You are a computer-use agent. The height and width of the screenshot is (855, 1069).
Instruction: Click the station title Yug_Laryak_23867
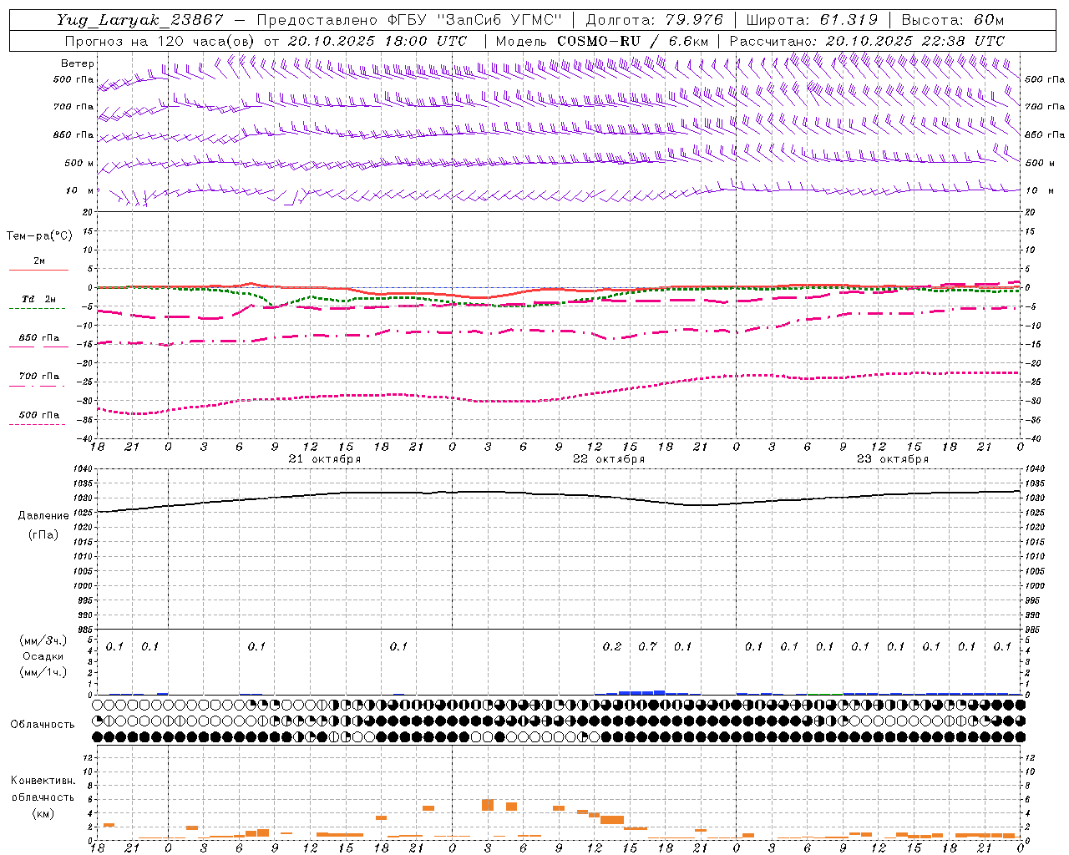(140, 20)
